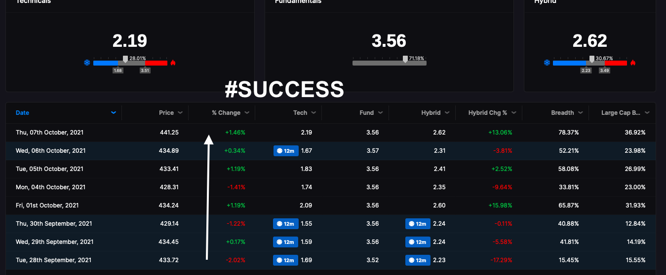Click the 12m badge in Tech column for 06th October
666x275 pixels.
(x=286, y=151)
